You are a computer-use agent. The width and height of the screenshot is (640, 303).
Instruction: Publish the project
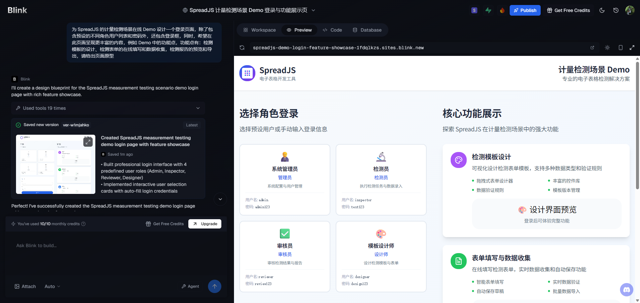click(525, 10)
